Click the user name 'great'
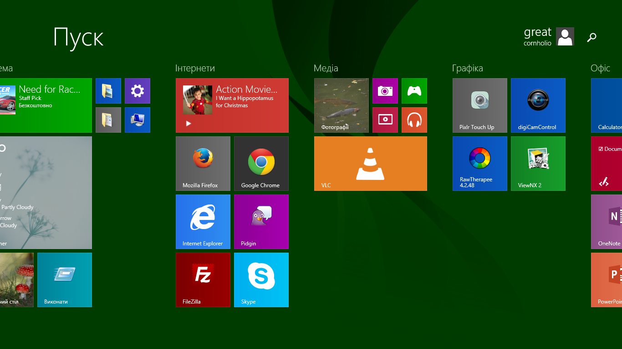The height and width of the screenshot is (349, 622). pyautogui.click(x=538, y=32)
